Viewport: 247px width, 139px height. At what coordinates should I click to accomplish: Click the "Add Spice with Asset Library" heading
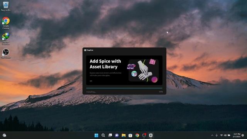pyautogui.click(x=105, y=64)
